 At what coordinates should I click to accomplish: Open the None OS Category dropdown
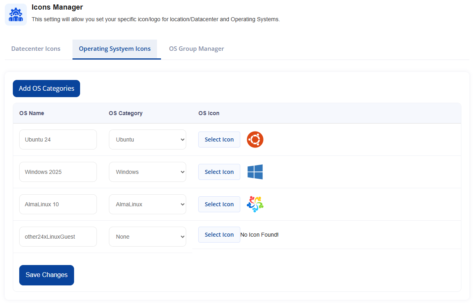point(147,237)
